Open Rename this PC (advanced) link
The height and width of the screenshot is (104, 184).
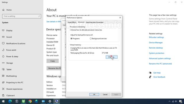[160, 64]
